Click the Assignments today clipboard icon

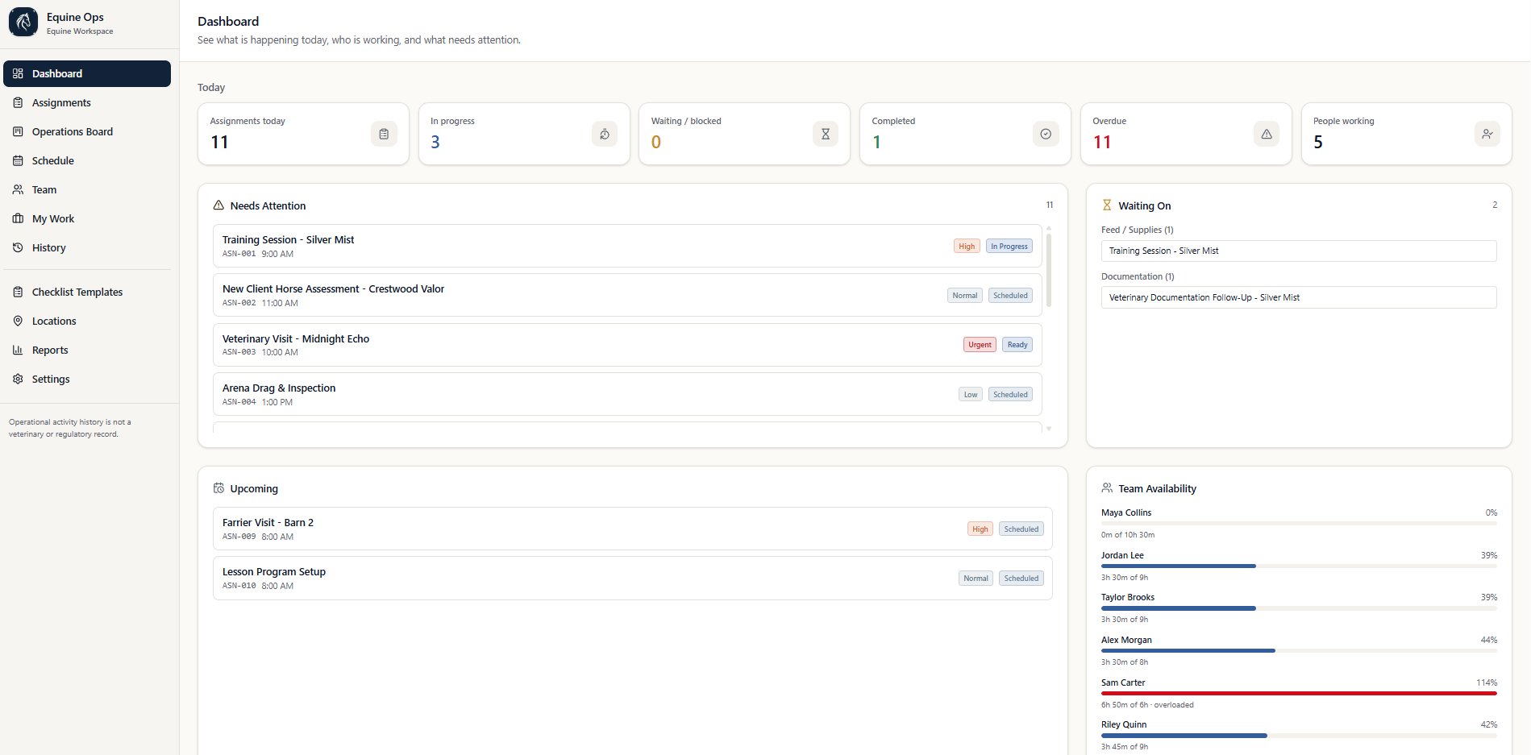pos(384,134)
